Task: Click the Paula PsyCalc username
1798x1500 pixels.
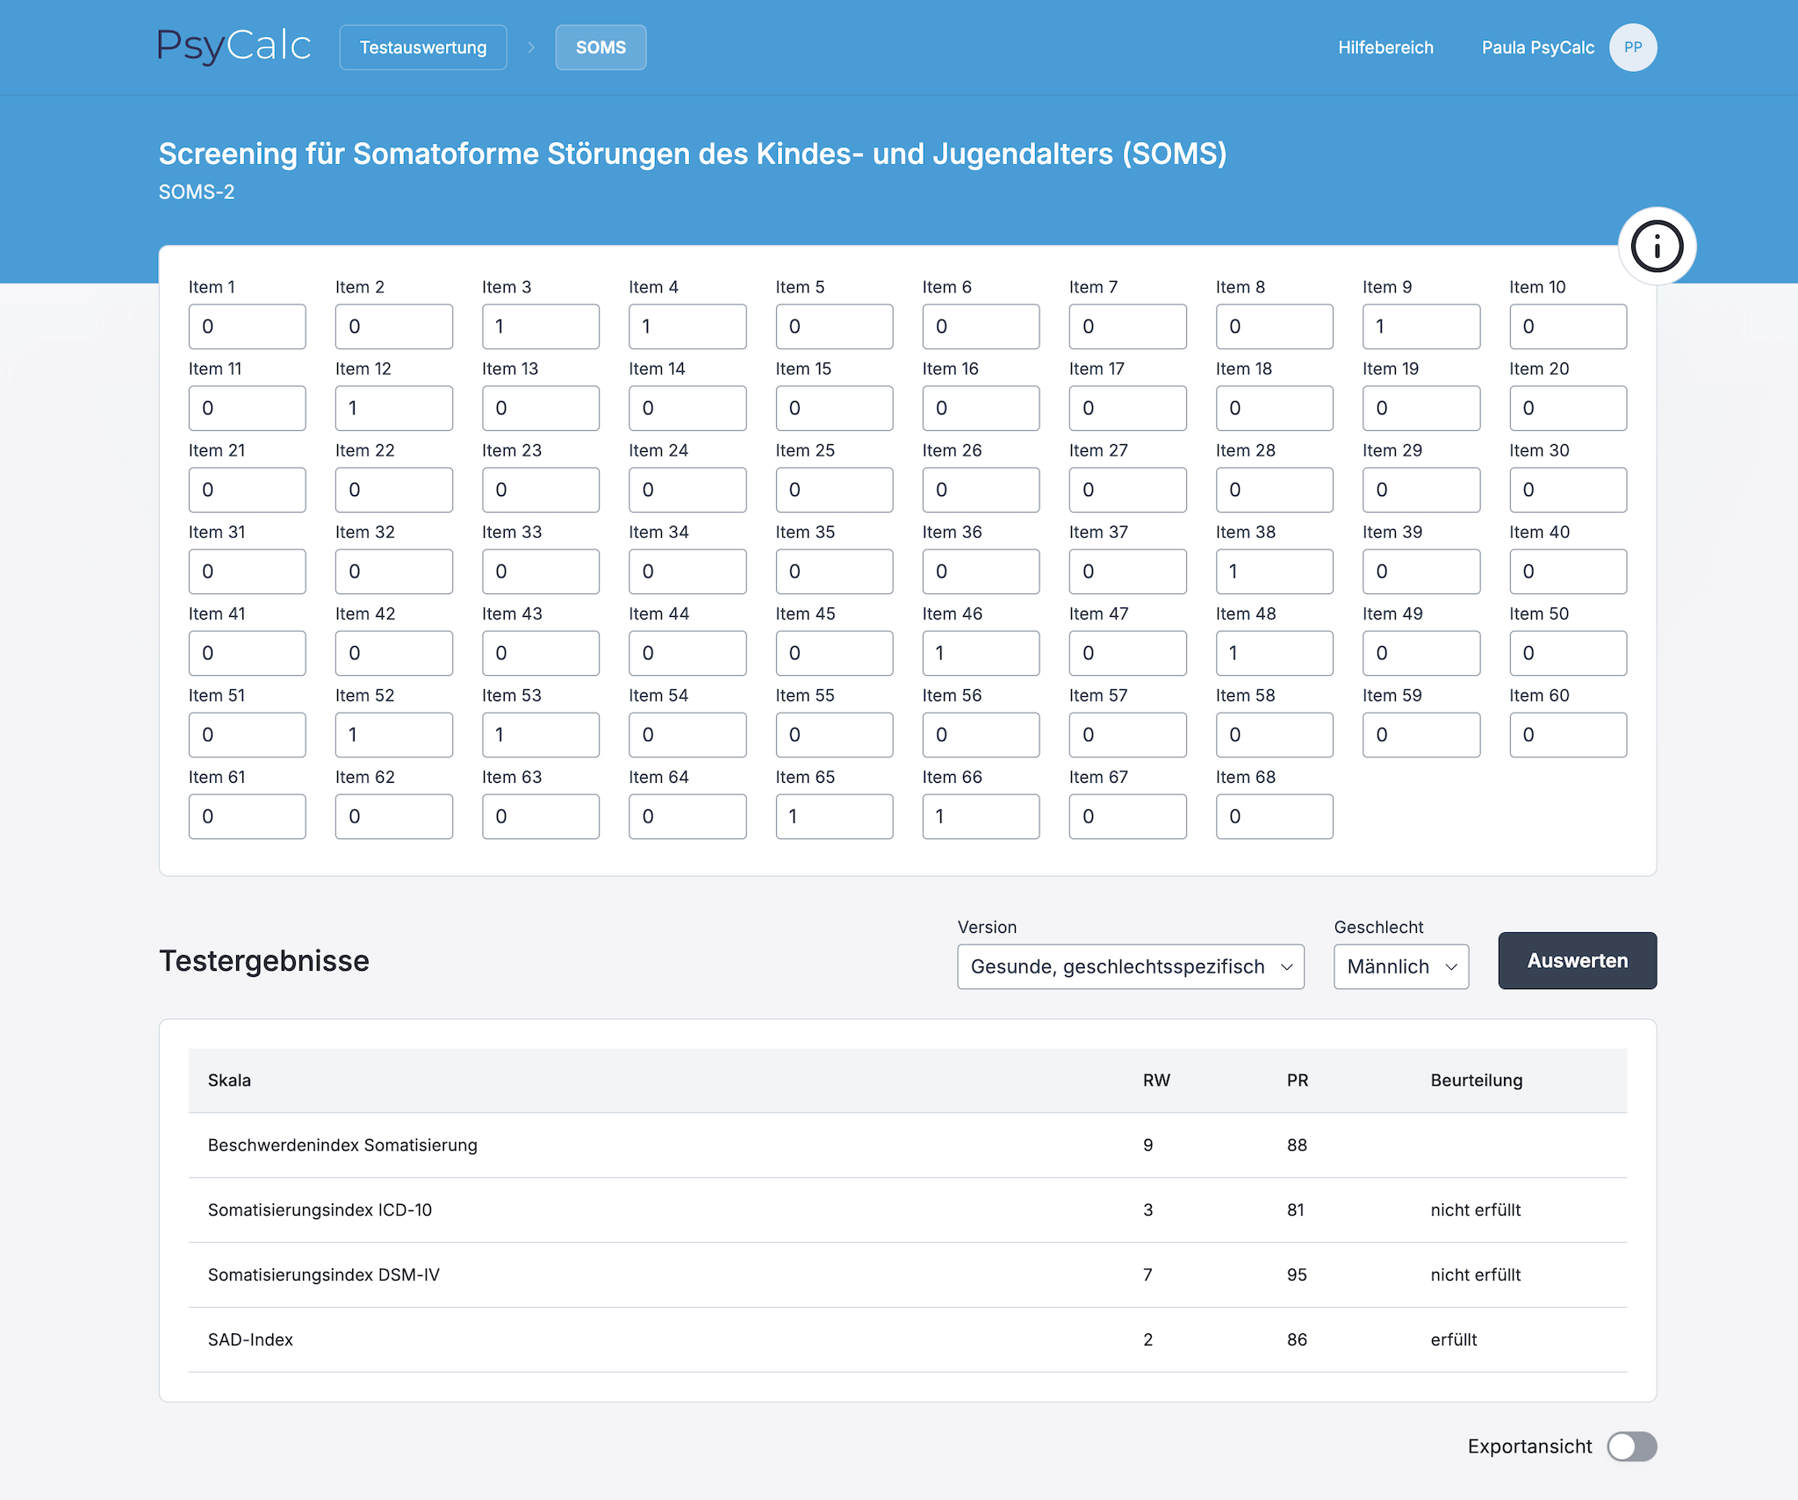Action: [1537, 47]
